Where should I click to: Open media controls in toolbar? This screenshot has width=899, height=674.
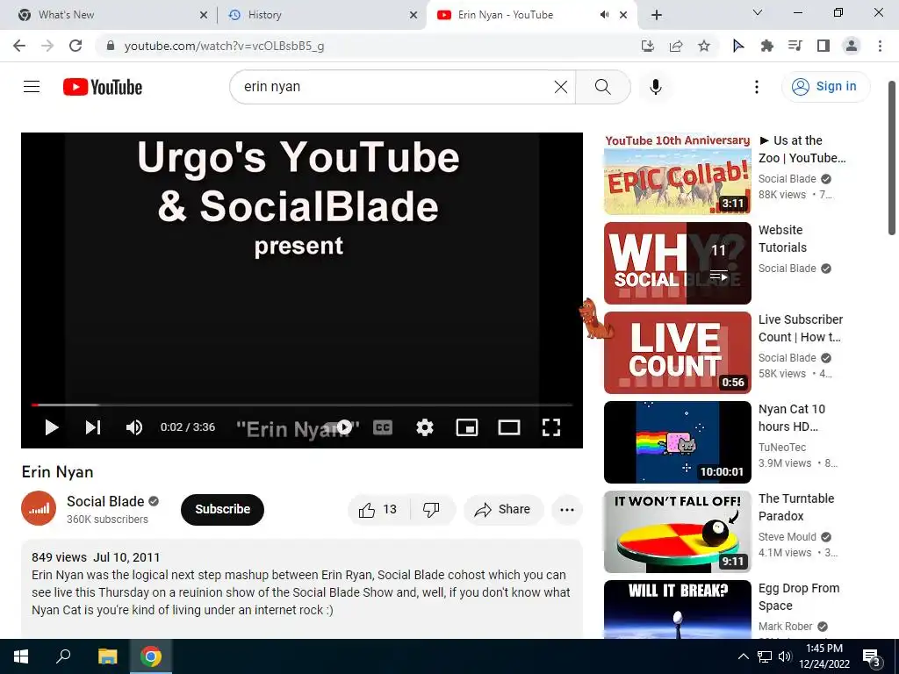795,46
